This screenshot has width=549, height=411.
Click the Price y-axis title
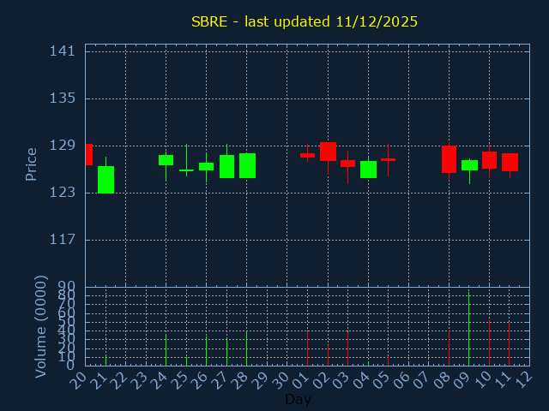[32, 164]
